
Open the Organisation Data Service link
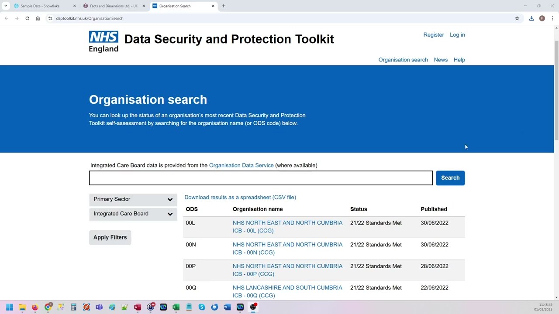[x=241, y=165]
